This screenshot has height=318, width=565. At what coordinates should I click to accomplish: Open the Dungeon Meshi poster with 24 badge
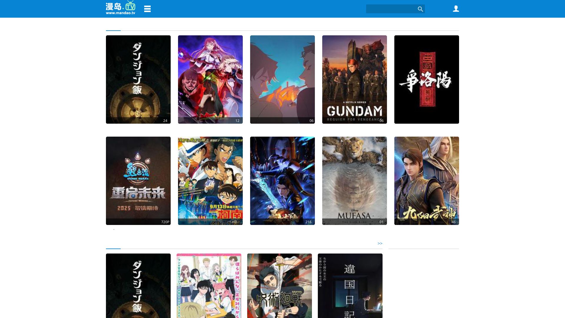[138, 79]
